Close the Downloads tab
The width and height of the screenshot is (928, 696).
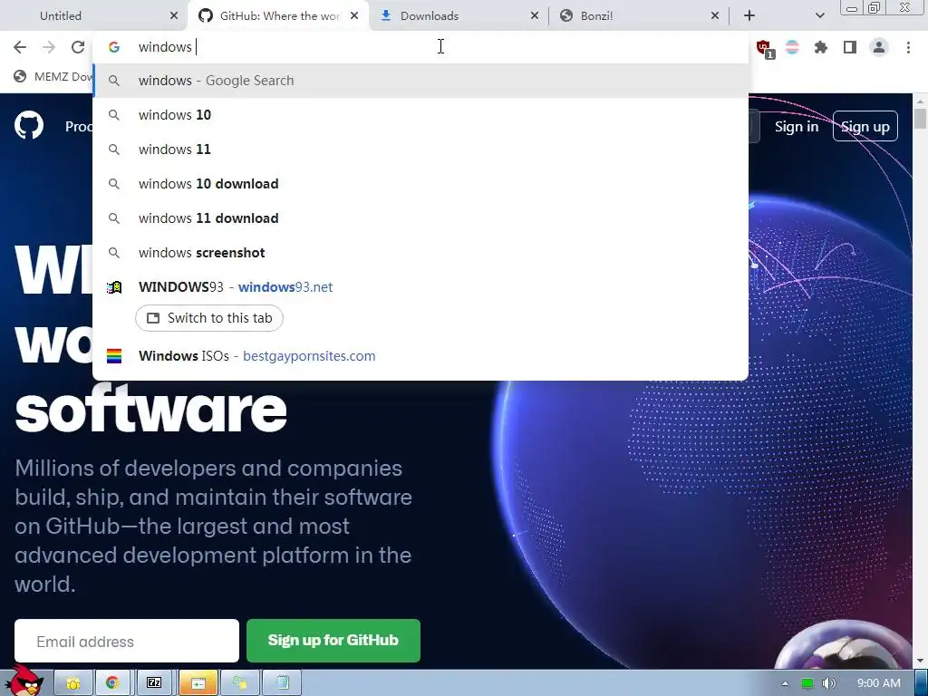pos(535,16)
